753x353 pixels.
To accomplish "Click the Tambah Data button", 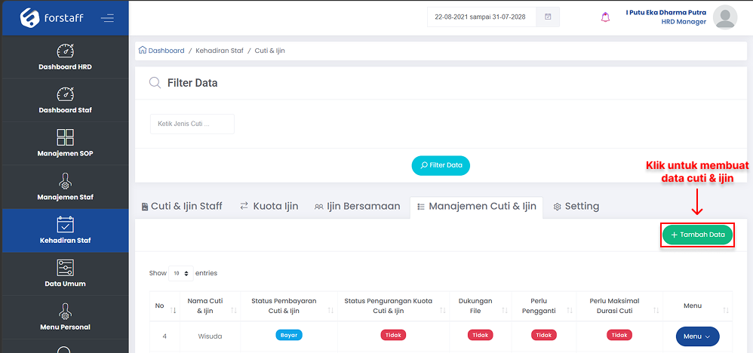I will coord(698,235).
